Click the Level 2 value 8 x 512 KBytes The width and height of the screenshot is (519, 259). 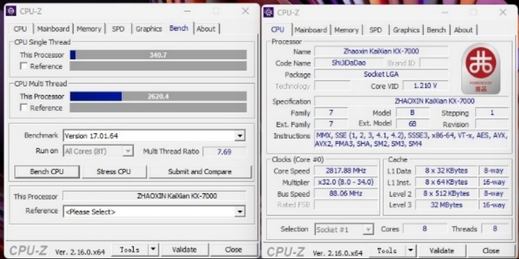pyautogui.click(x=446, y=194)
